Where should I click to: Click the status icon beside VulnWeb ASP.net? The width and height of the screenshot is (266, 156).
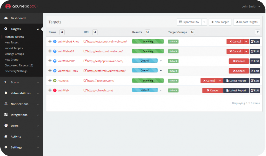55,42
